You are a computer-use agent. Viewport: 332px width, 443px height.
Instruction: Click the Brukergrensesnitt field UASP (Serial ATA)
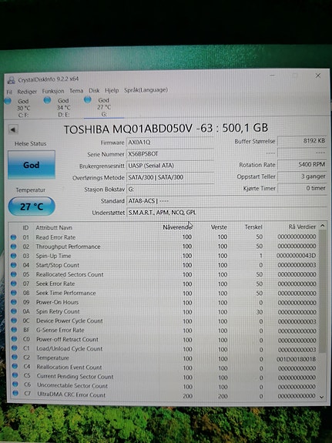pos(169,166)
